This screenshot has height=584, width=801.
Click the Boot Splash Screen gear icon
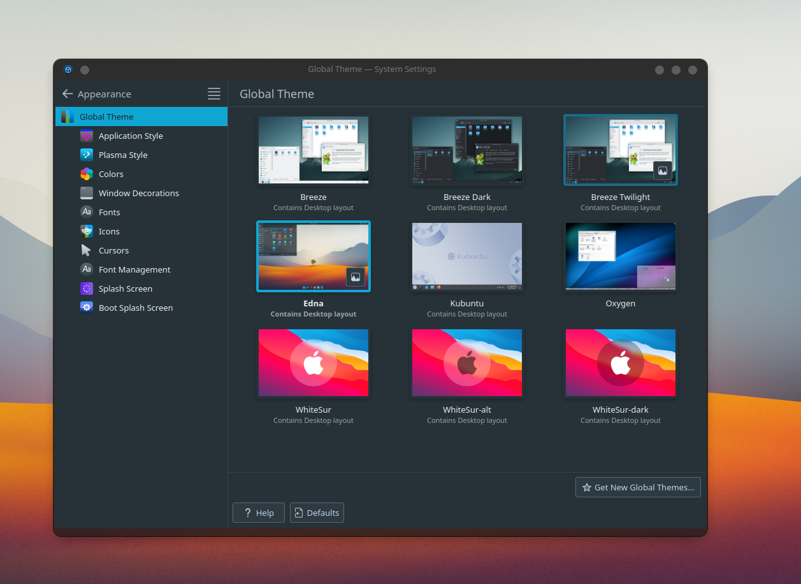click(87, 308)
